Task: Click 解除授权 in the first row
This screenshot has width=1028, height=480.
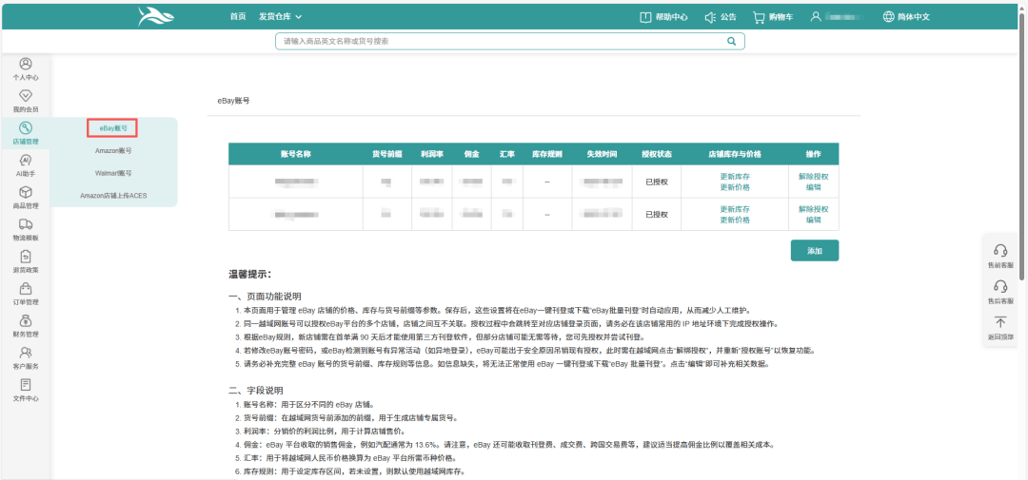Action: coord(813,177)
